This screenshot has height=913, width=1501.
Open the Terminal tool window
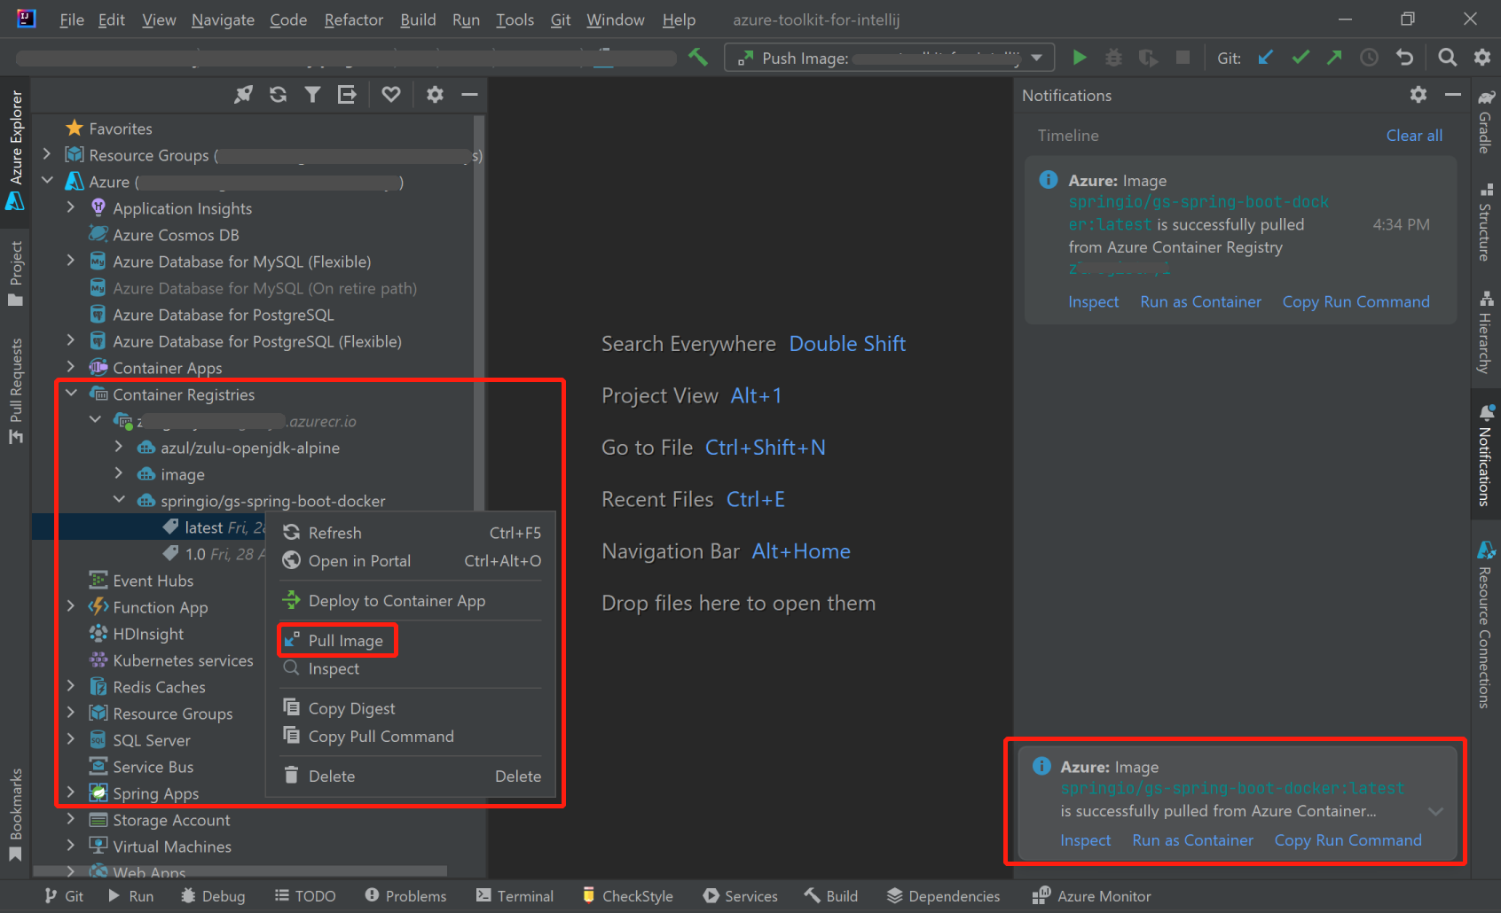[515, 896]
